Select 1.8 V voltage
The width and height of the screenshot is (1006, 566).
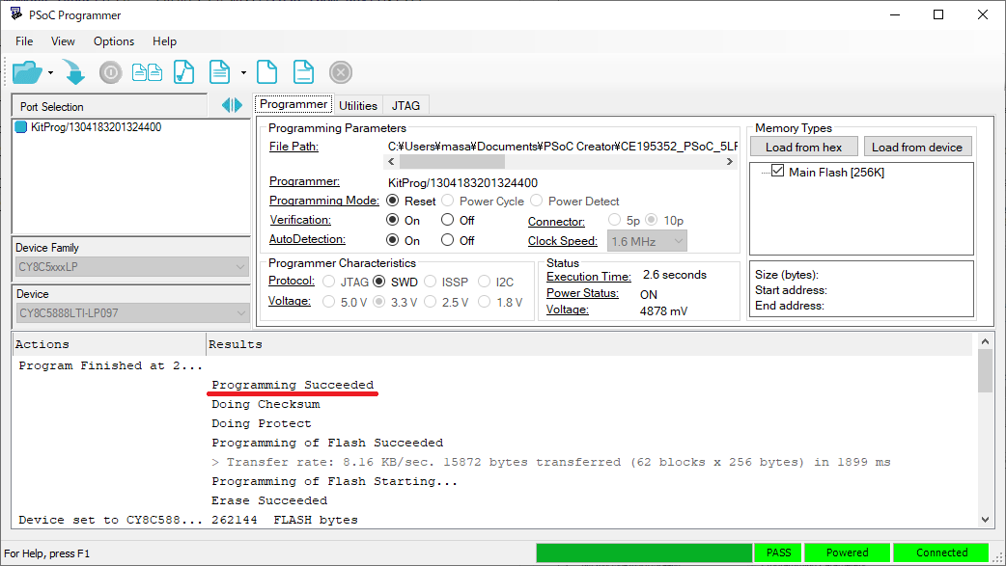pyautogui.click(x=485, y=301)
